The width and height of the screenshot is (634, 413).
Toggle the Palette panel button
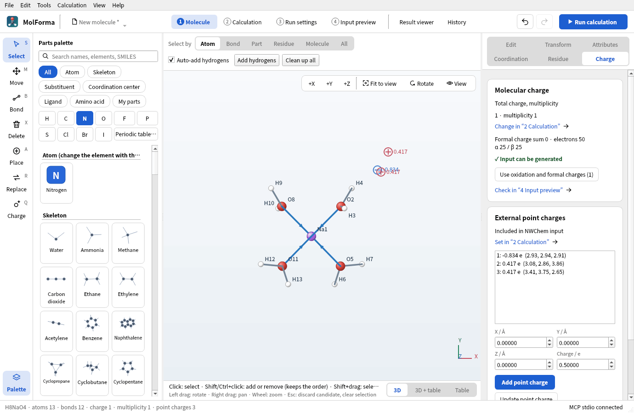[x=17, y=383]
